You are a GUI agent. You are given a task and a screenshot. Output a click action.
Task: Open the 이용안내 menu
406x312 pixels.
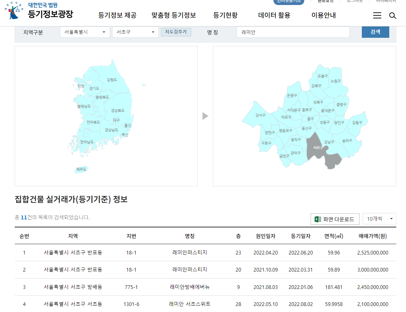click(324, 15)
